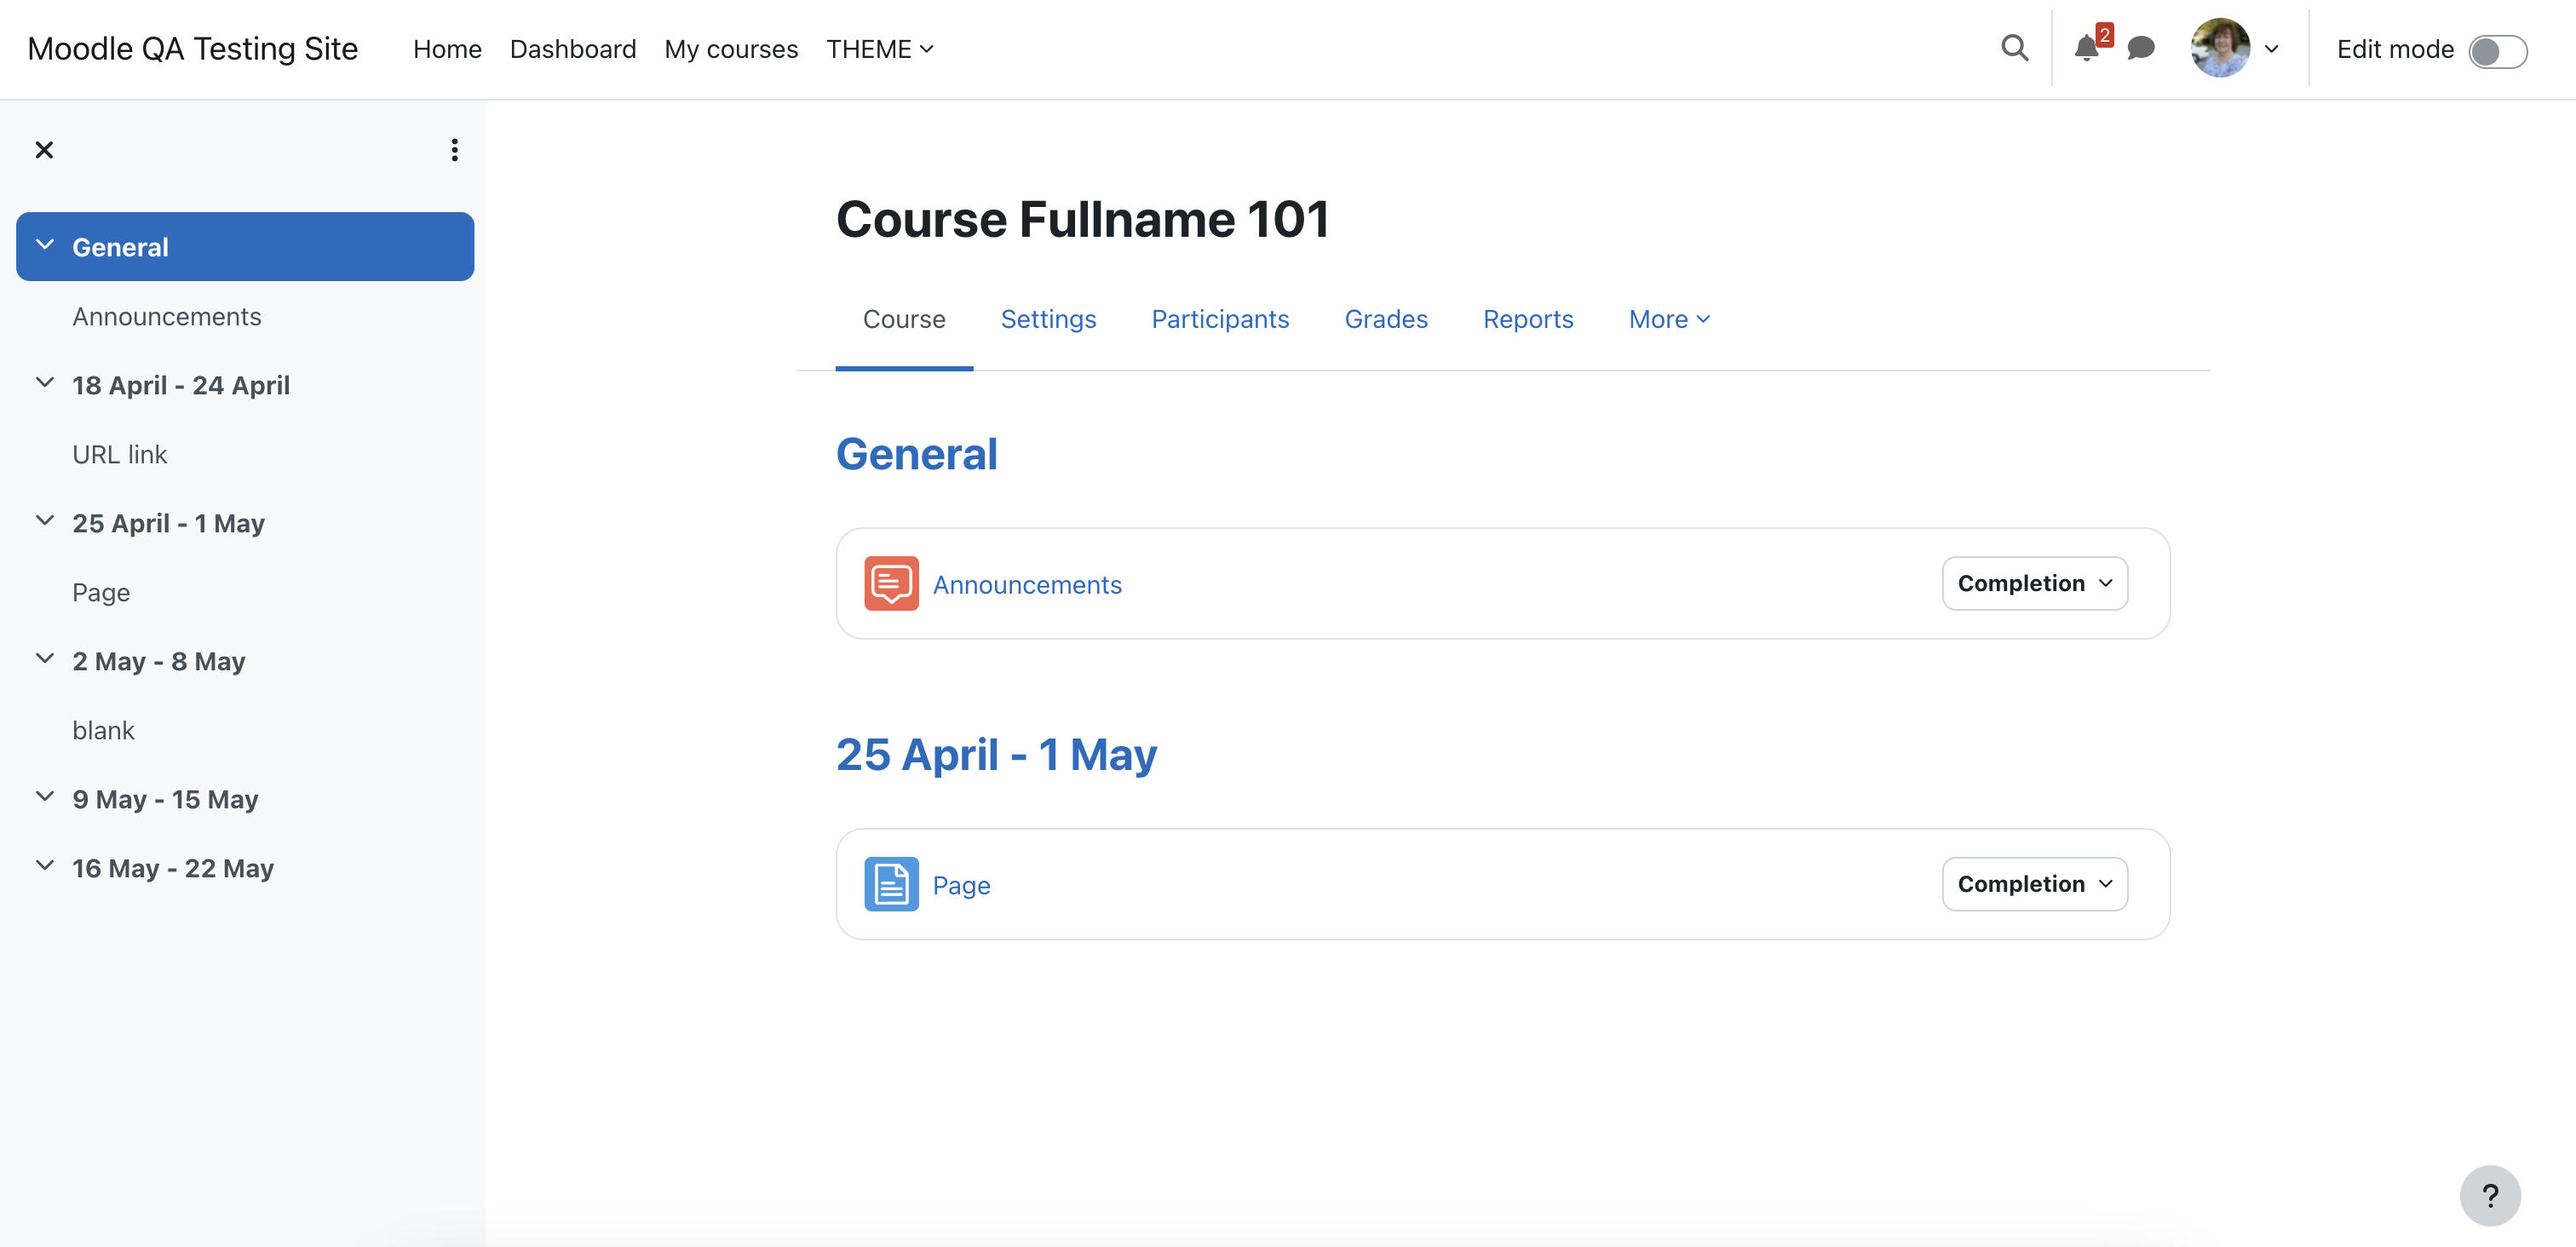2576x1247 pixels.
Task: Open the messaging speech bubble icon
Action: (2140, 48)
